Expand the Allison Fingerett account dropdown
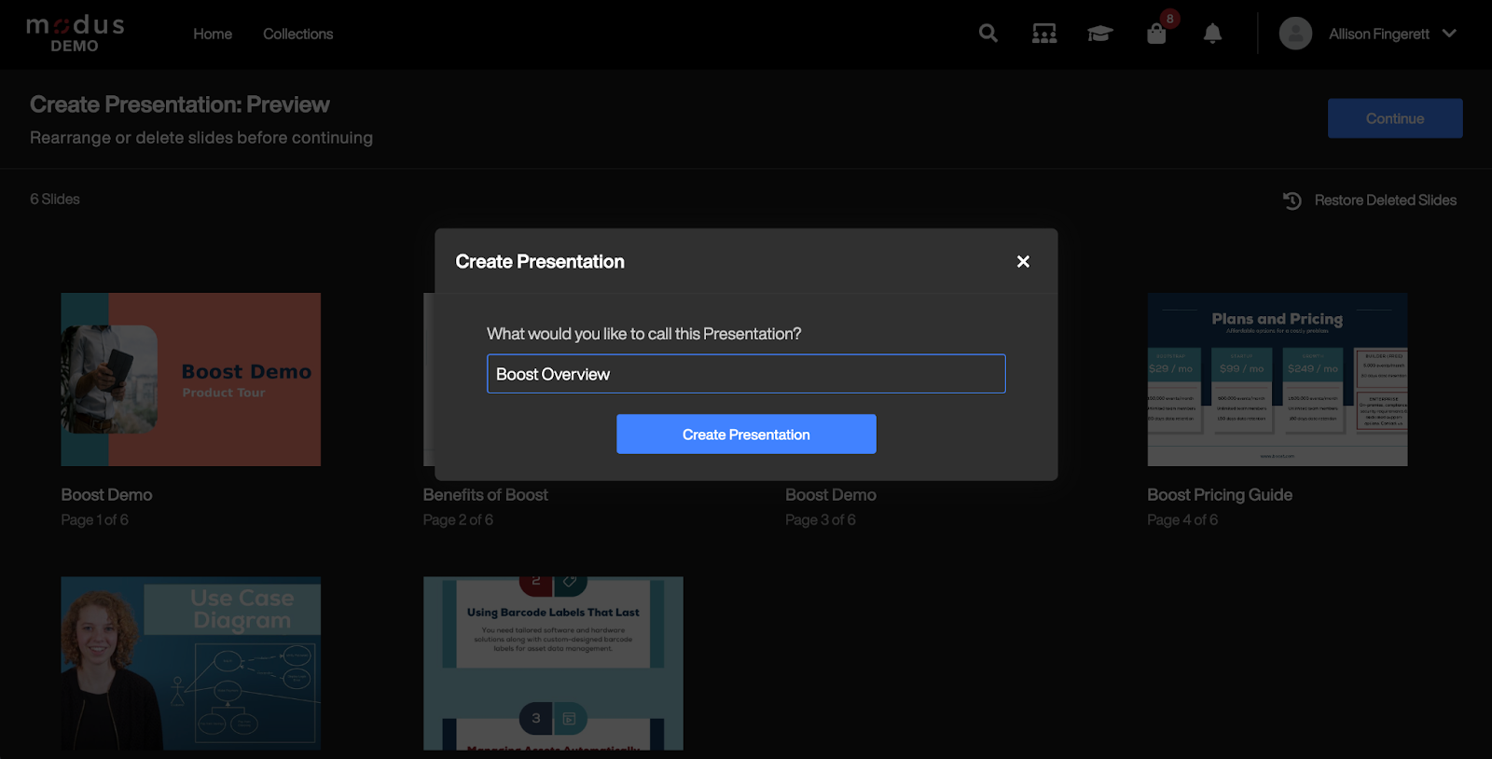1492x759 pixels. [x=1449, y=34]
